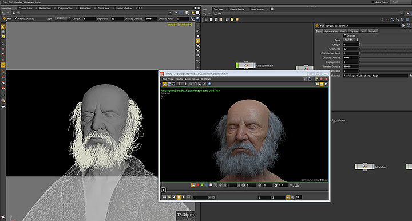This screenshot has height=221, width=412.
Task: Switch to the Render Scheduler tab
Action: click(x=124, y=8)
